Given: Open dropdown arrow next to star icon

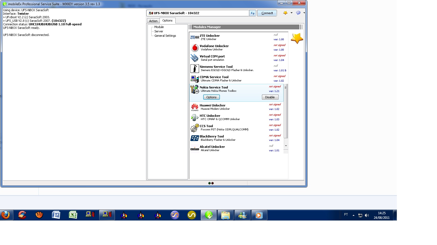Looking at the screenshot, I should 291,13.
